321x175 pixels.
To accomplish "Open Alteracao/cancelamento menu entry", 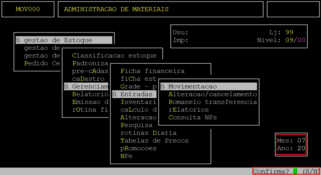I will point(212,94).
